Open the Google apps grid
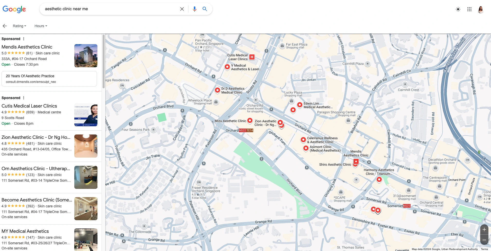This screenshot has height=251, width=491. (x=469, y=9)
